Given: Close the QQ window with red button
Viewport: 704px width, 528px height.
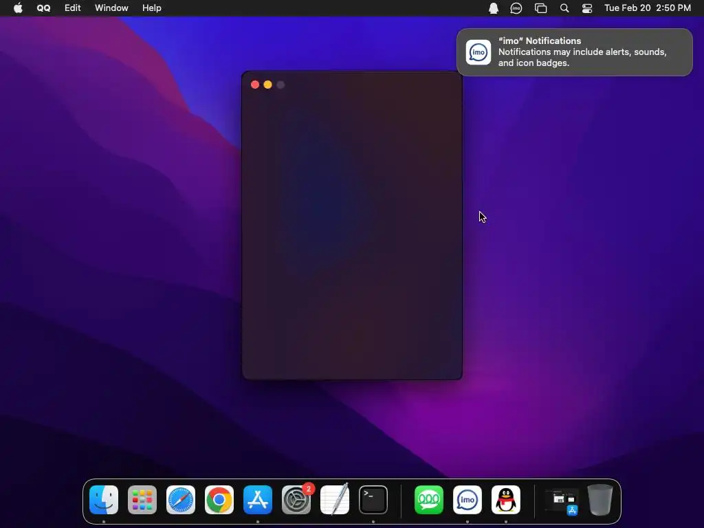Looking at the screenshot, I should [x=255, y=85].
